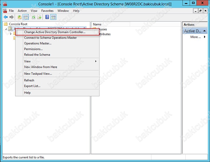
Task: Select the Console Root folder icon
Action: point(6,24)
